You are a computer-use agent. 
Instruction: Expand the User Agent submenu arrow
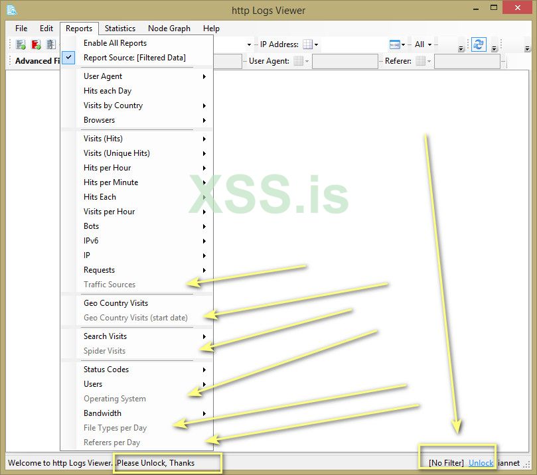coord(204,76)
